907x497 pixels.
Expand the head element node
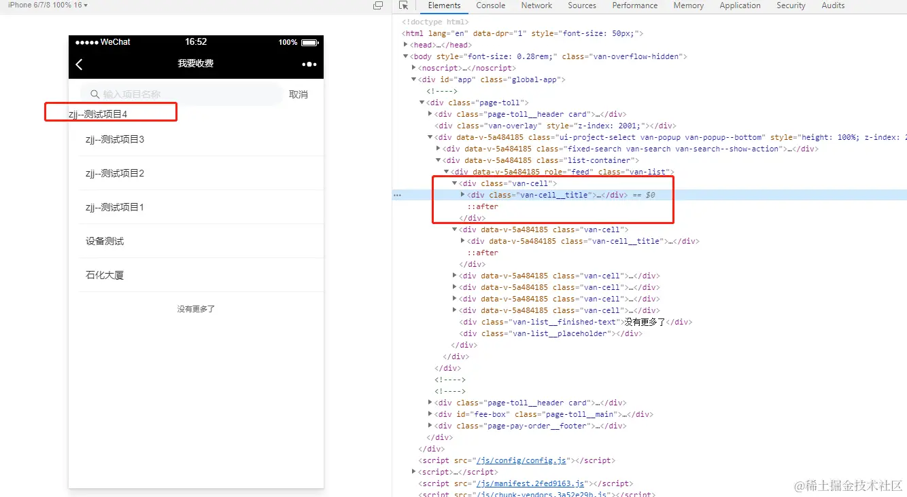click(406, 45)
